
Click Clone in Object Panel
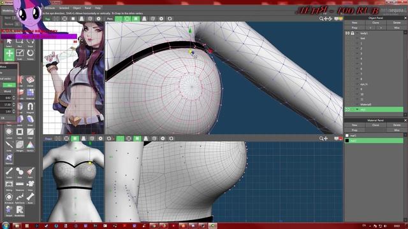click(x=375, y=23)
